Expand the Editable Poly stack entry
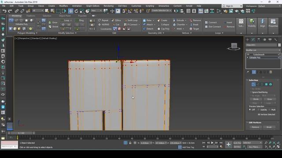This screenshot has width=282, height=158. (x=248, y=57)
